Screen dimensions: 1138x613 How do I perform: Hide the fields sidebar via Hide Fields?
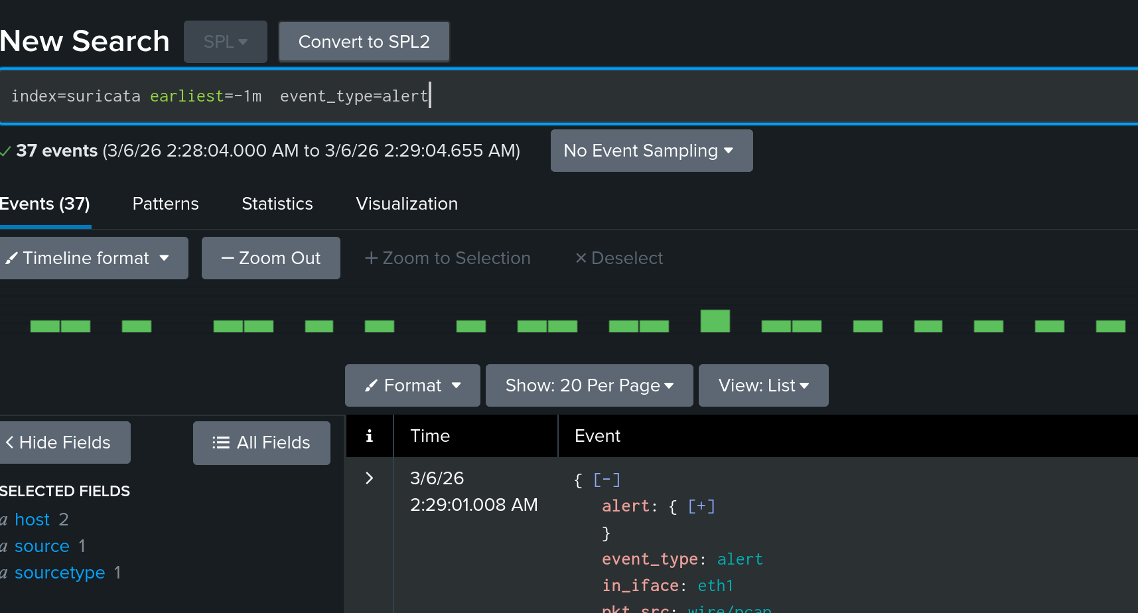[58, 443]
